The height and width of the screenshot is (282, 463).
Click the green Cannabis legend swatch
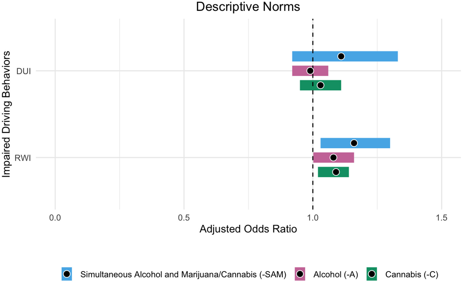point(372,274)
